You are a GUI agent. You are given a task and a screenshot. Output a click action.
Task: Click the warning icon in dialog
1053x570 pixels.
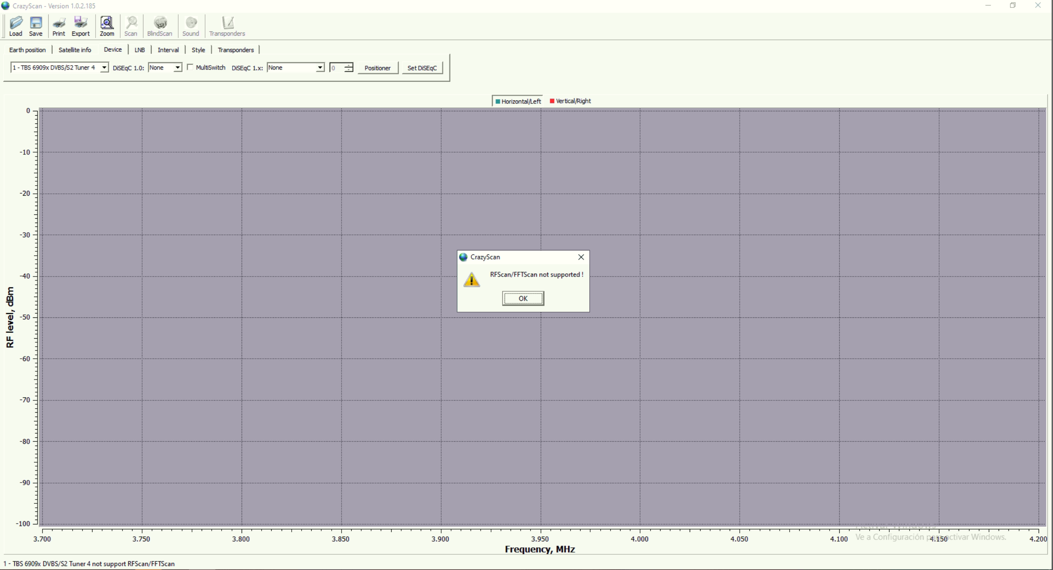tap(472, 280)
